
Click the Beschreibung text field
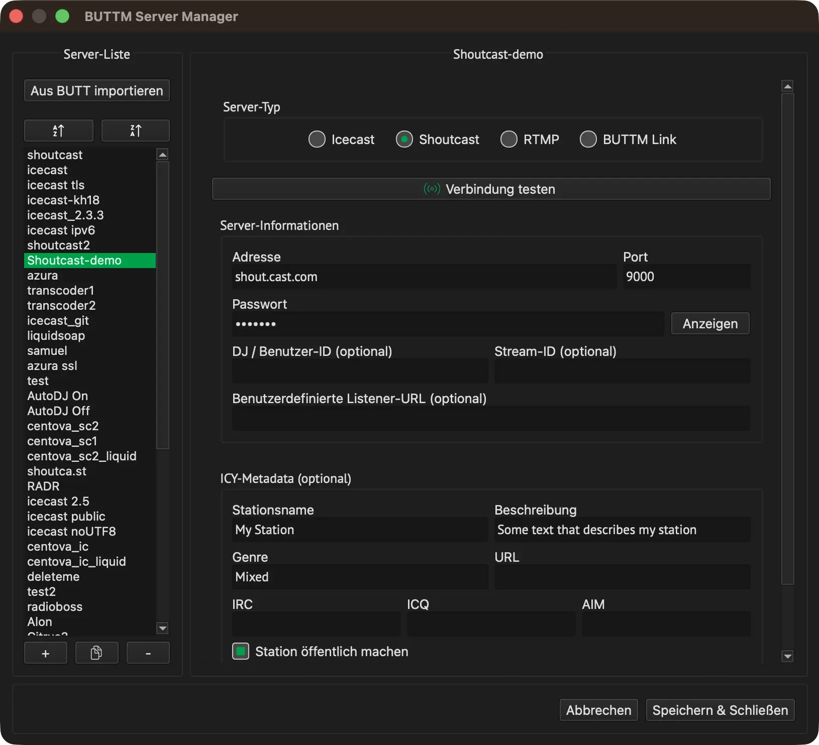(x=623, y=530)
